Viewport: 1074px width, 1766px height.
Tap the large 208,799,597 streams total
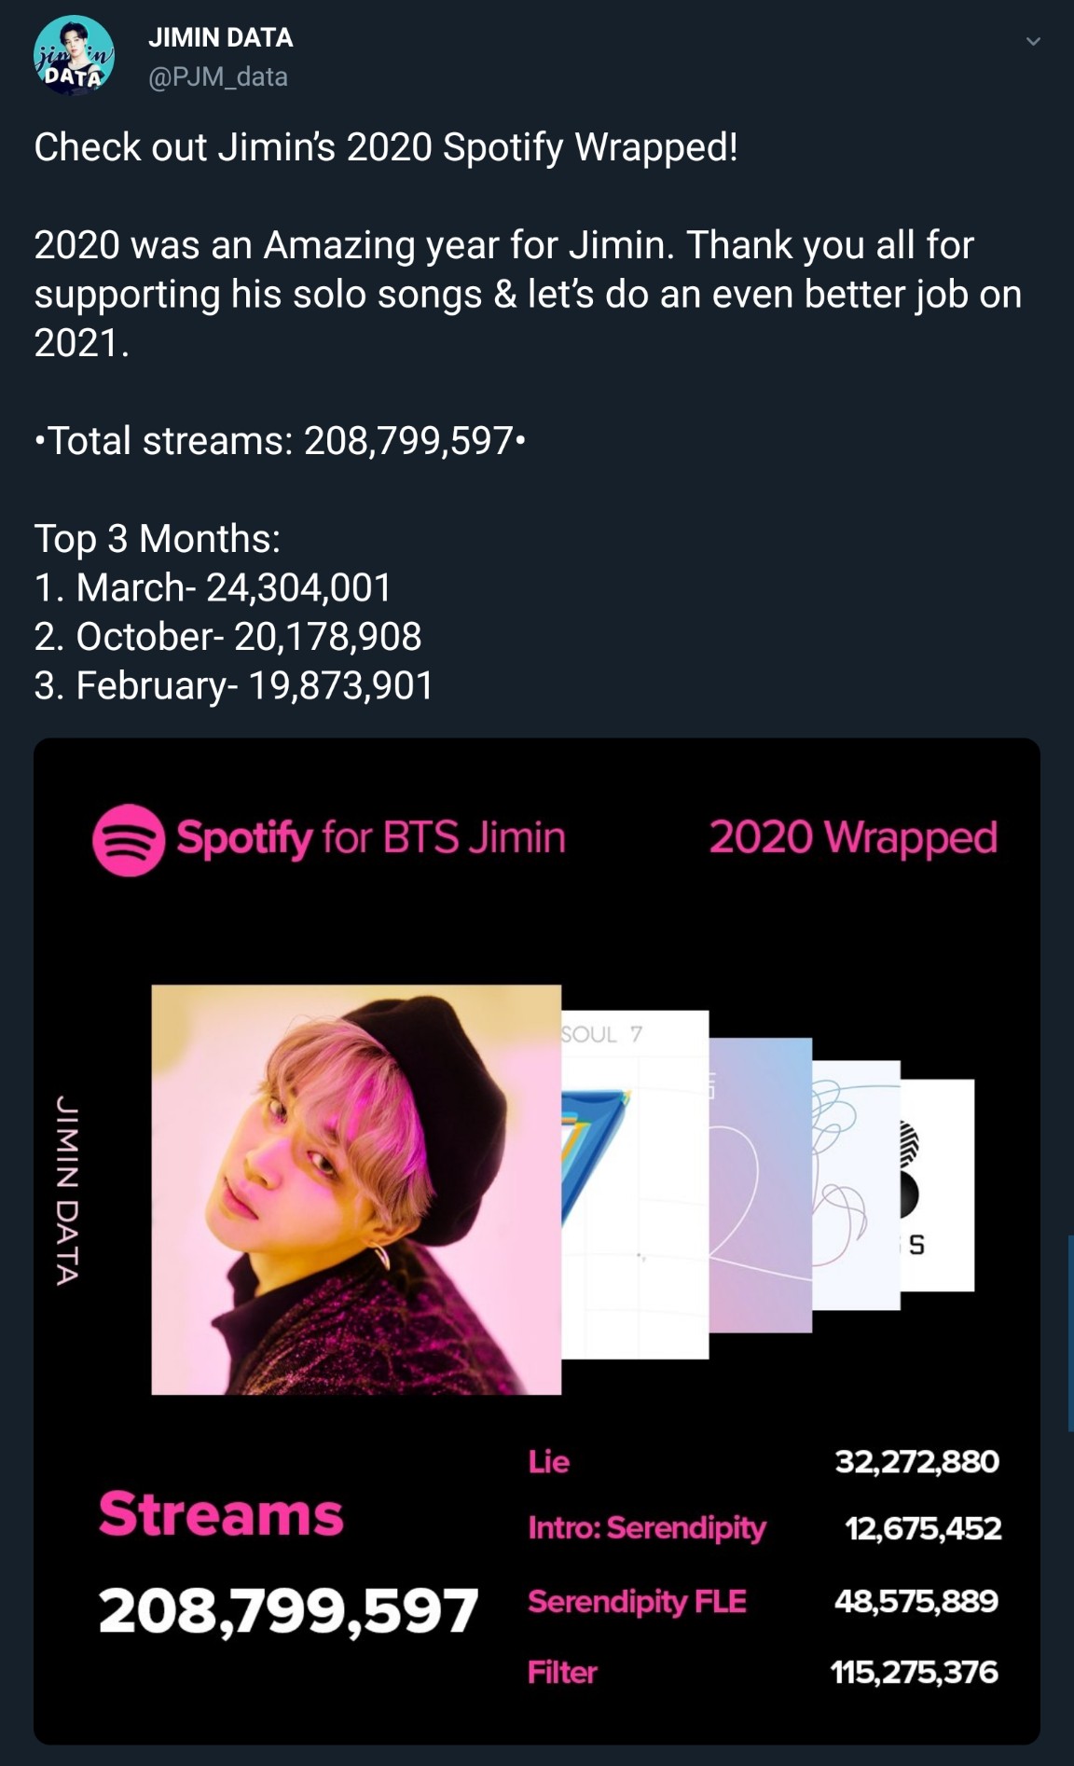coord(288,1610)
